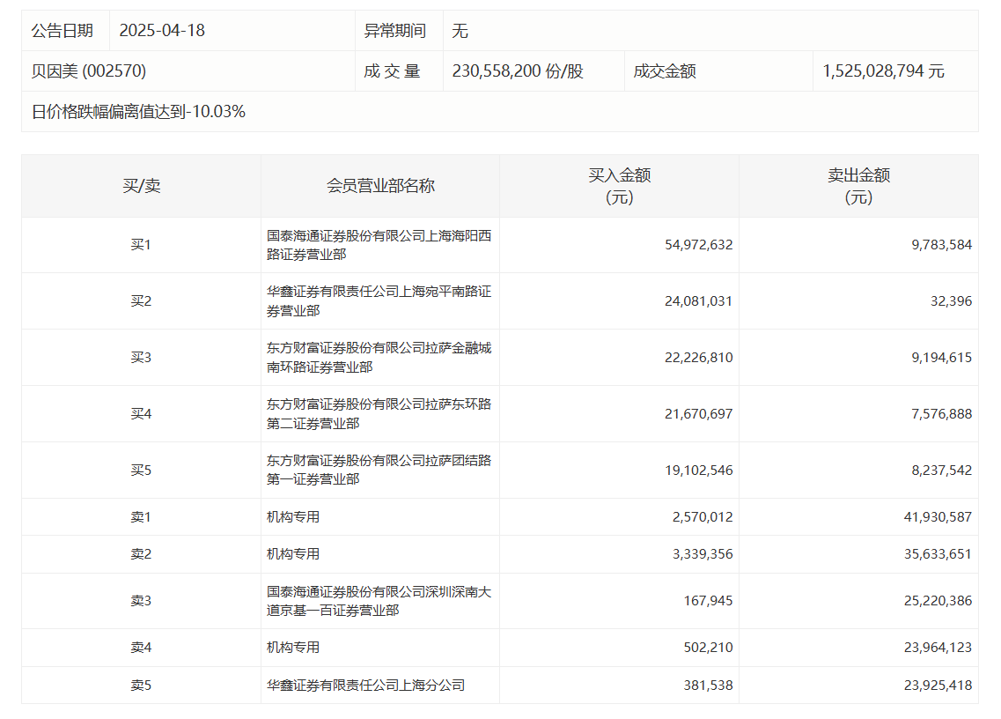Screen dimensions: 1001x719
Task: Click the 国泰海通证券 上海海阳西路 branch name
Action: point(379,245)
